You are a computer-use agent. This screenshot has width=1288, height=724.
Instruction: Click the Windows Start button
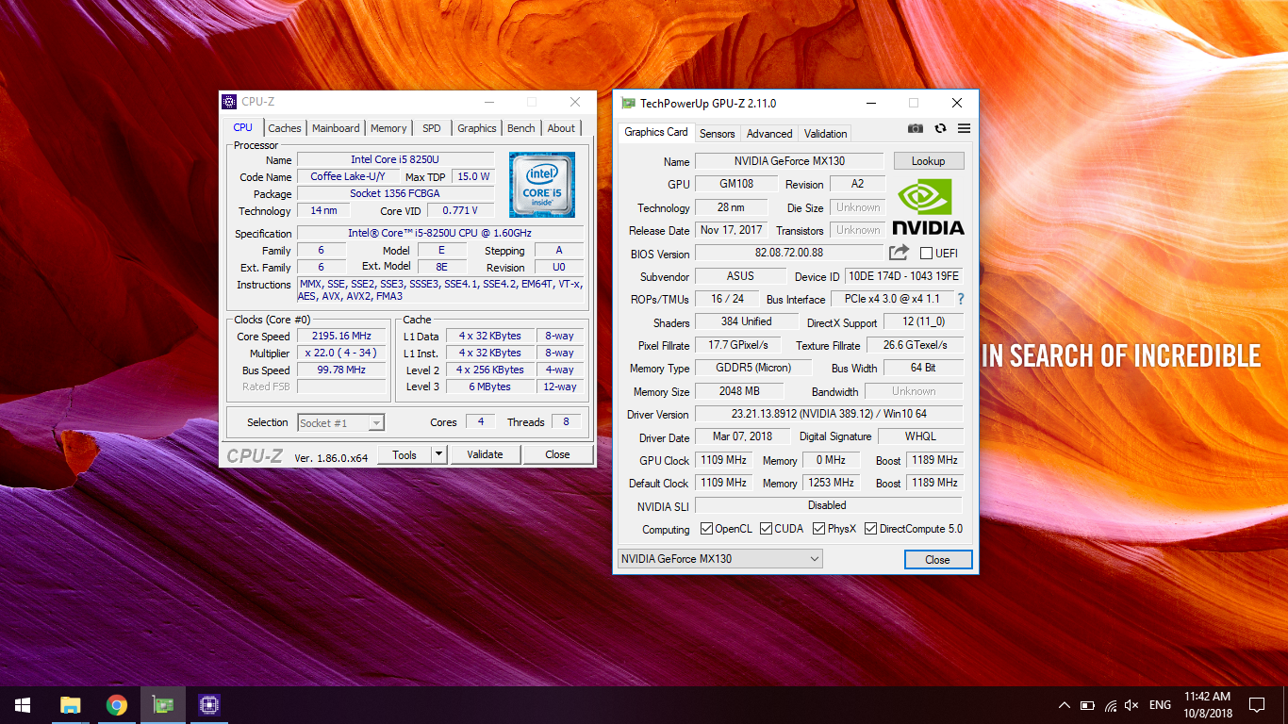pyautogui.click(x=23, y=705)
